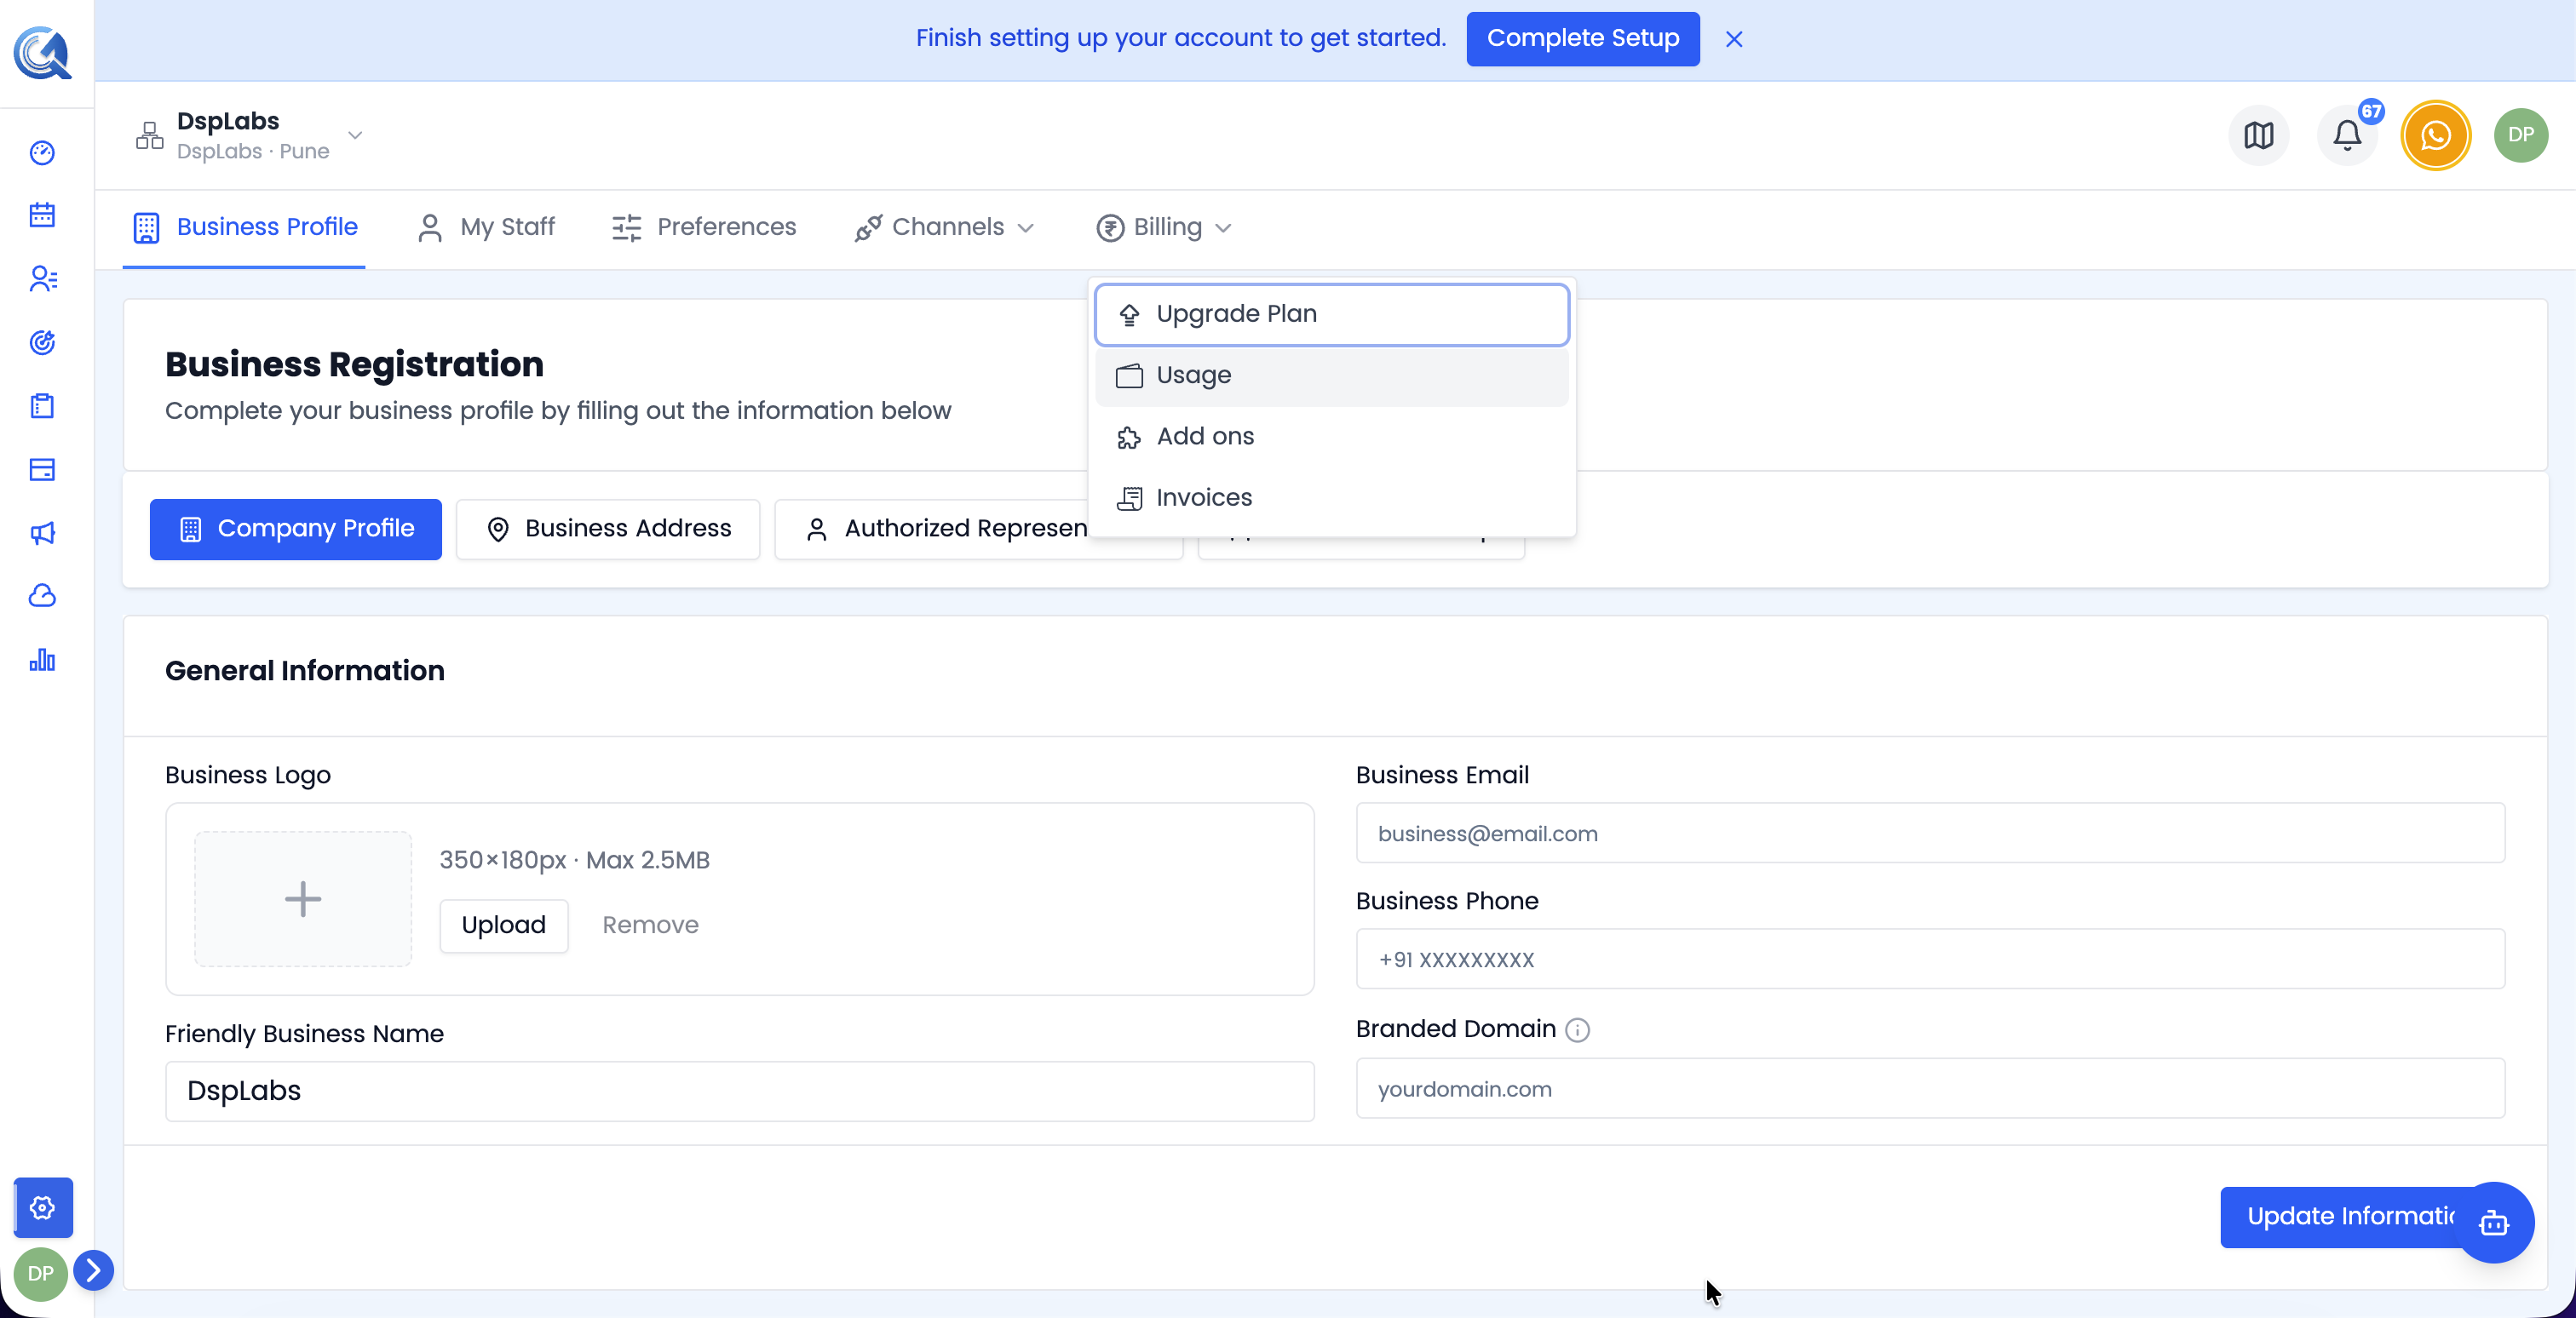This screenshot has height=1318, width=2576.
Task: Focus the Friendly Business Name field
Action: coord(740,1090)
